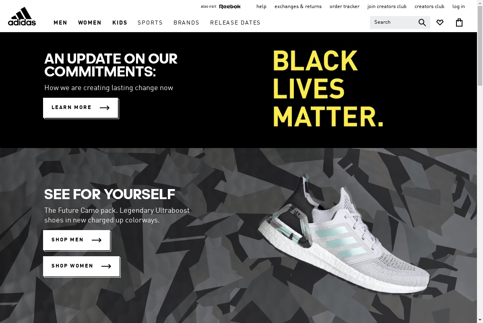The width and height of the screenshot is (483, 323).
Task: Click the LEARN MORE button
Action: [x=80, y=108]
